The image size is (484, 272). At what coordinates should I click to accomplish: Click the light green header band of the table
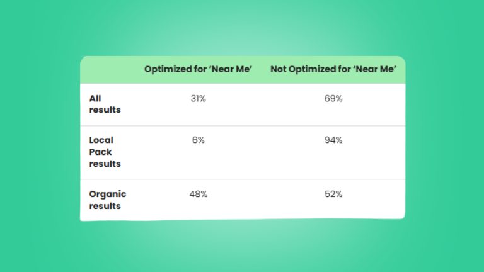pos(243,70)
